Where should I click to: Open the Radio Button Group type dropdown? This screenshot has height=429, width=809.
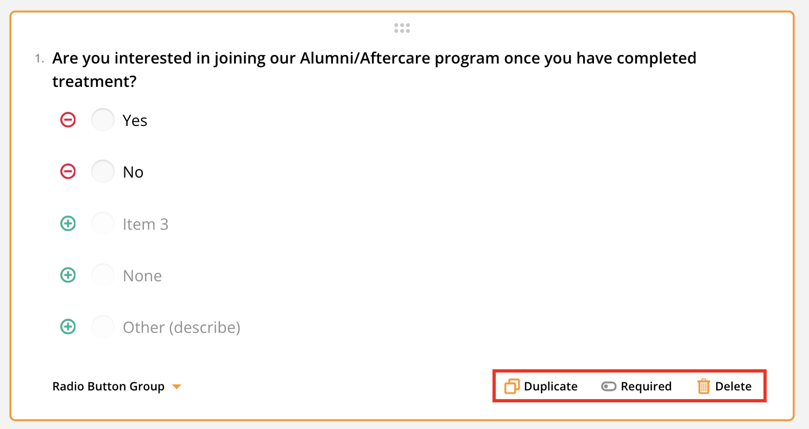pos(109,387)
